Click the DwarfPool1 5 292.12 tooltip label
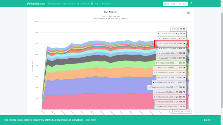The height and width of the screenshot is (125, 223). pos(169,73)
